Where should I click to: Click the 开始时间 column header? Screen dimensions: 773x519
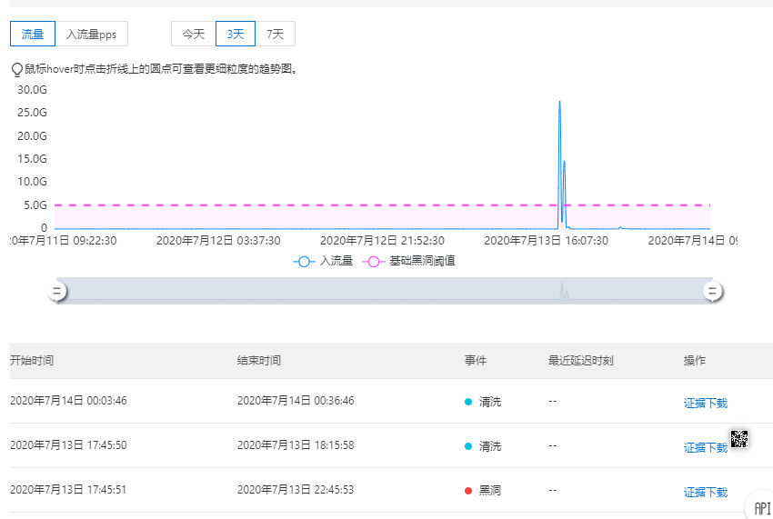[x=32, y=361]
